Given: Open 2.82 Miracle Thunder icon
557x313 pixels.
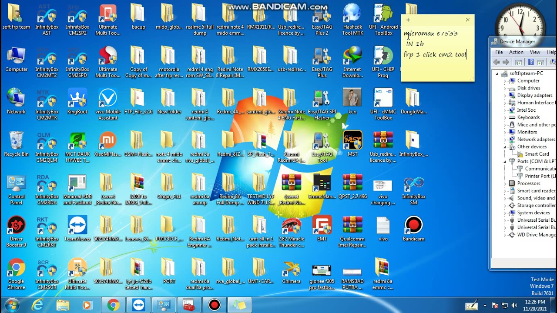Looking at the screenshot, I should coord(291,232).
